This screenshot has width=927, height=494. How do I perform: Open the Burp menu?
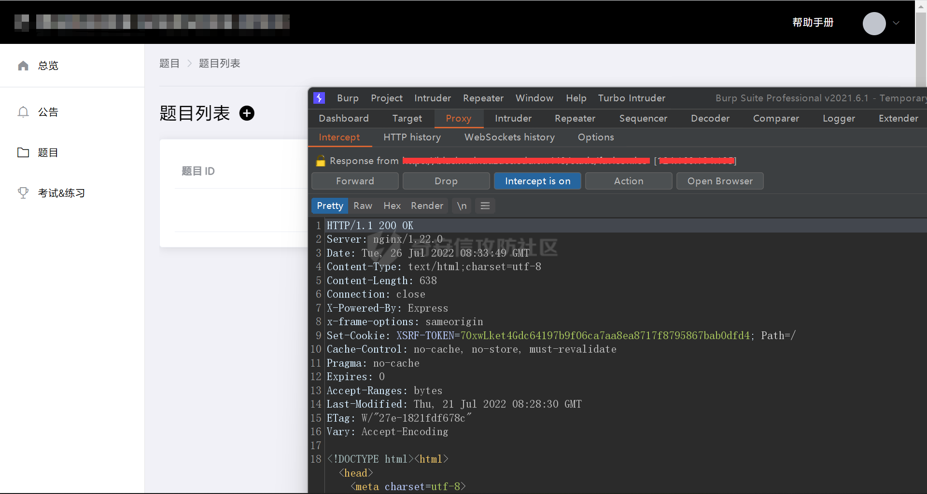pyautogui.click(x=348, y=98)
